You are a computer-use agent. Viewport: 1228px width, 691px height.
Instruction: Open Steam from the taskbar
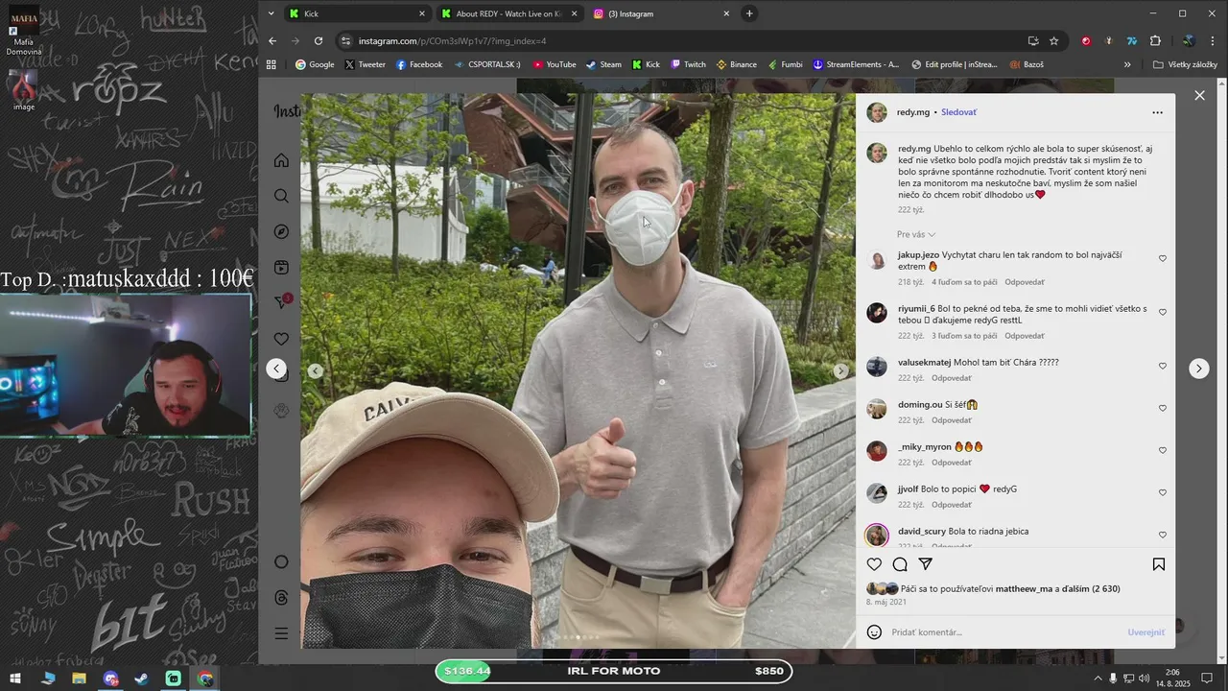tap(141, 679)
